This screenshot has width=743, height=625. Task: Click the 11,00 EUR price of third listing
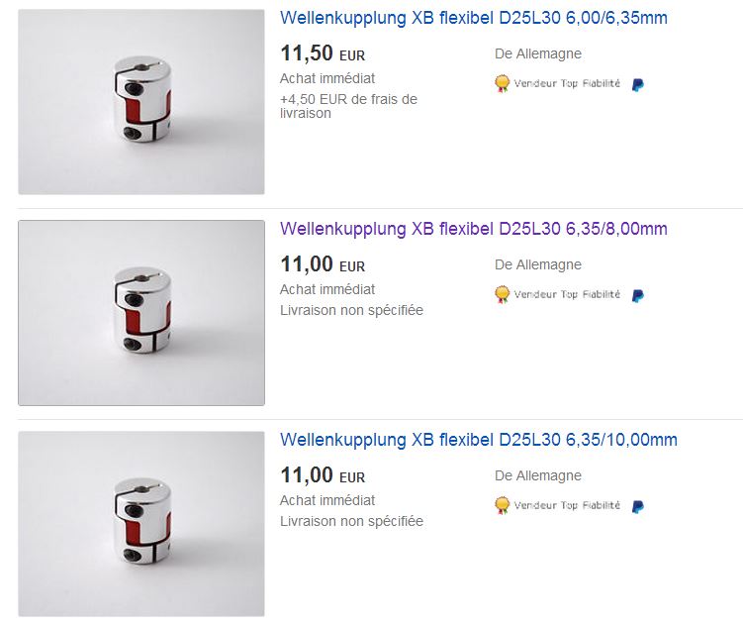click(x=323, y=475)
